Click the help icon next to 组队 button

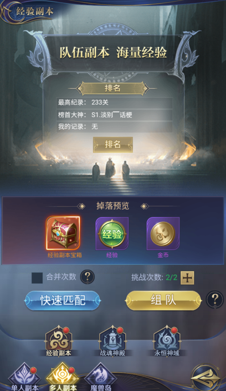[x=215, y=300]
